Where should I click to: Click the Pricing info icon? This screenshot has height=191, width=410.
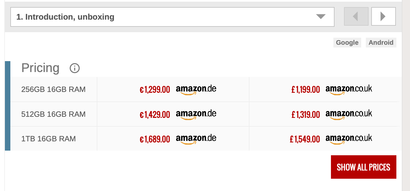(75, 68)
